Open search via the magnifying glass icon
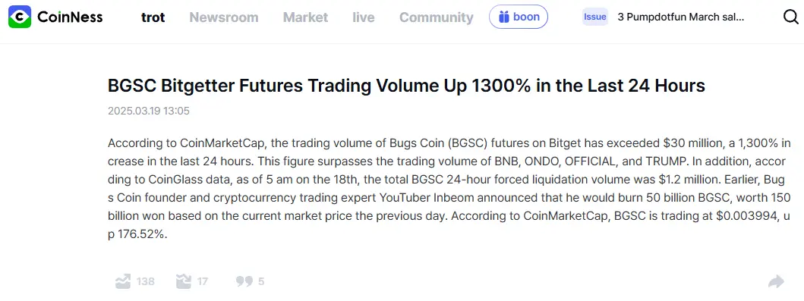The image size is (804, 301). click(790, 17)
